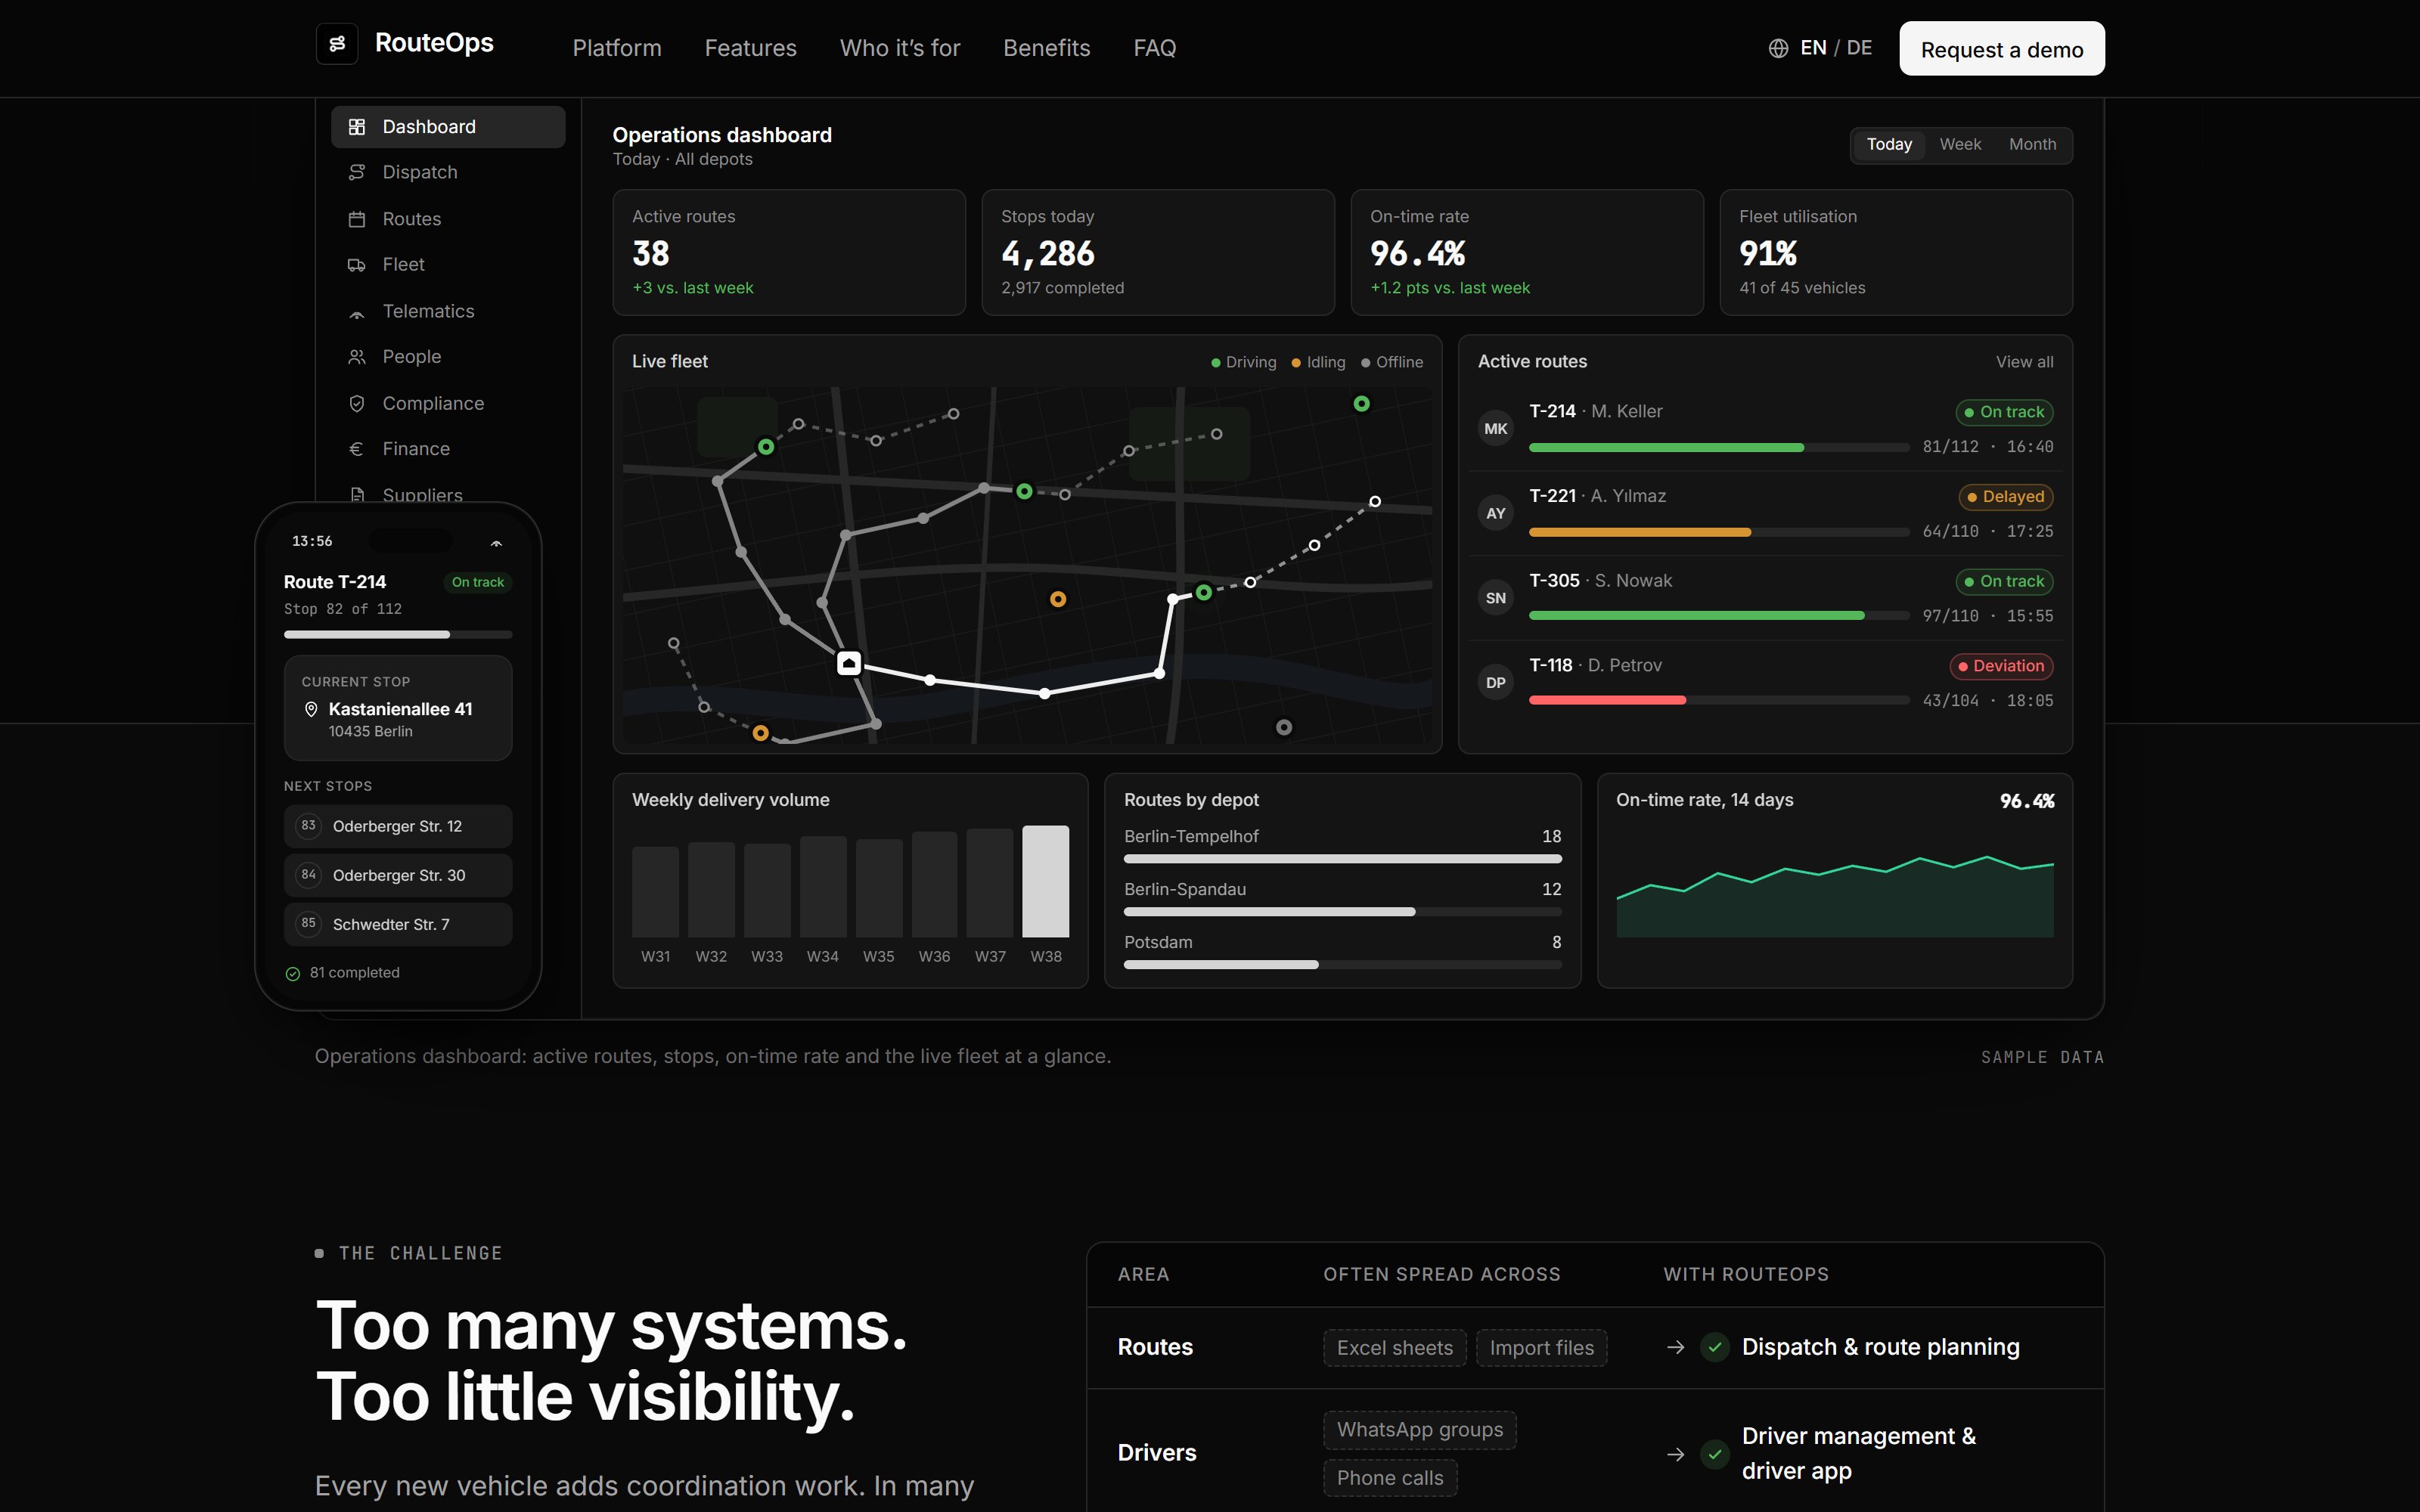The image size is (2420, 1512).
Task: Open the Platform nav item
Action: pos(617,48)
